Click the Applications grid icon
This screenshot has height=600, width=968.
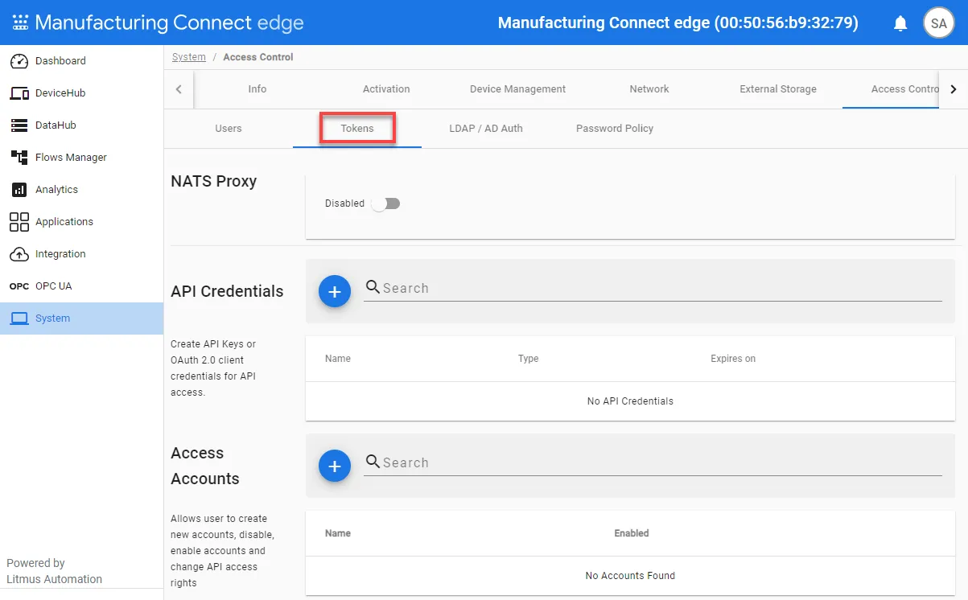pos(19,222)
